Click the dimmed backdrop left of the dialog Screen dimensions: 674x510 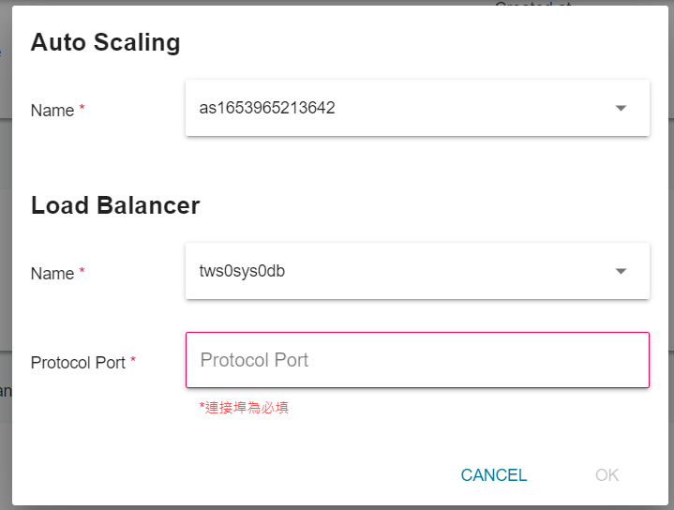pyautogui.click(x=6, y=258)
